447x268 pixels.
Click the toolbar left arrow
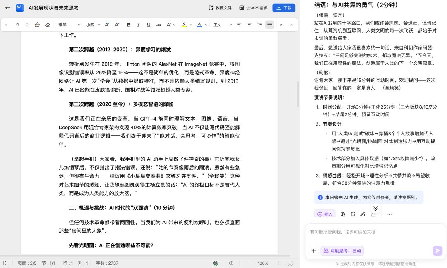6,25
